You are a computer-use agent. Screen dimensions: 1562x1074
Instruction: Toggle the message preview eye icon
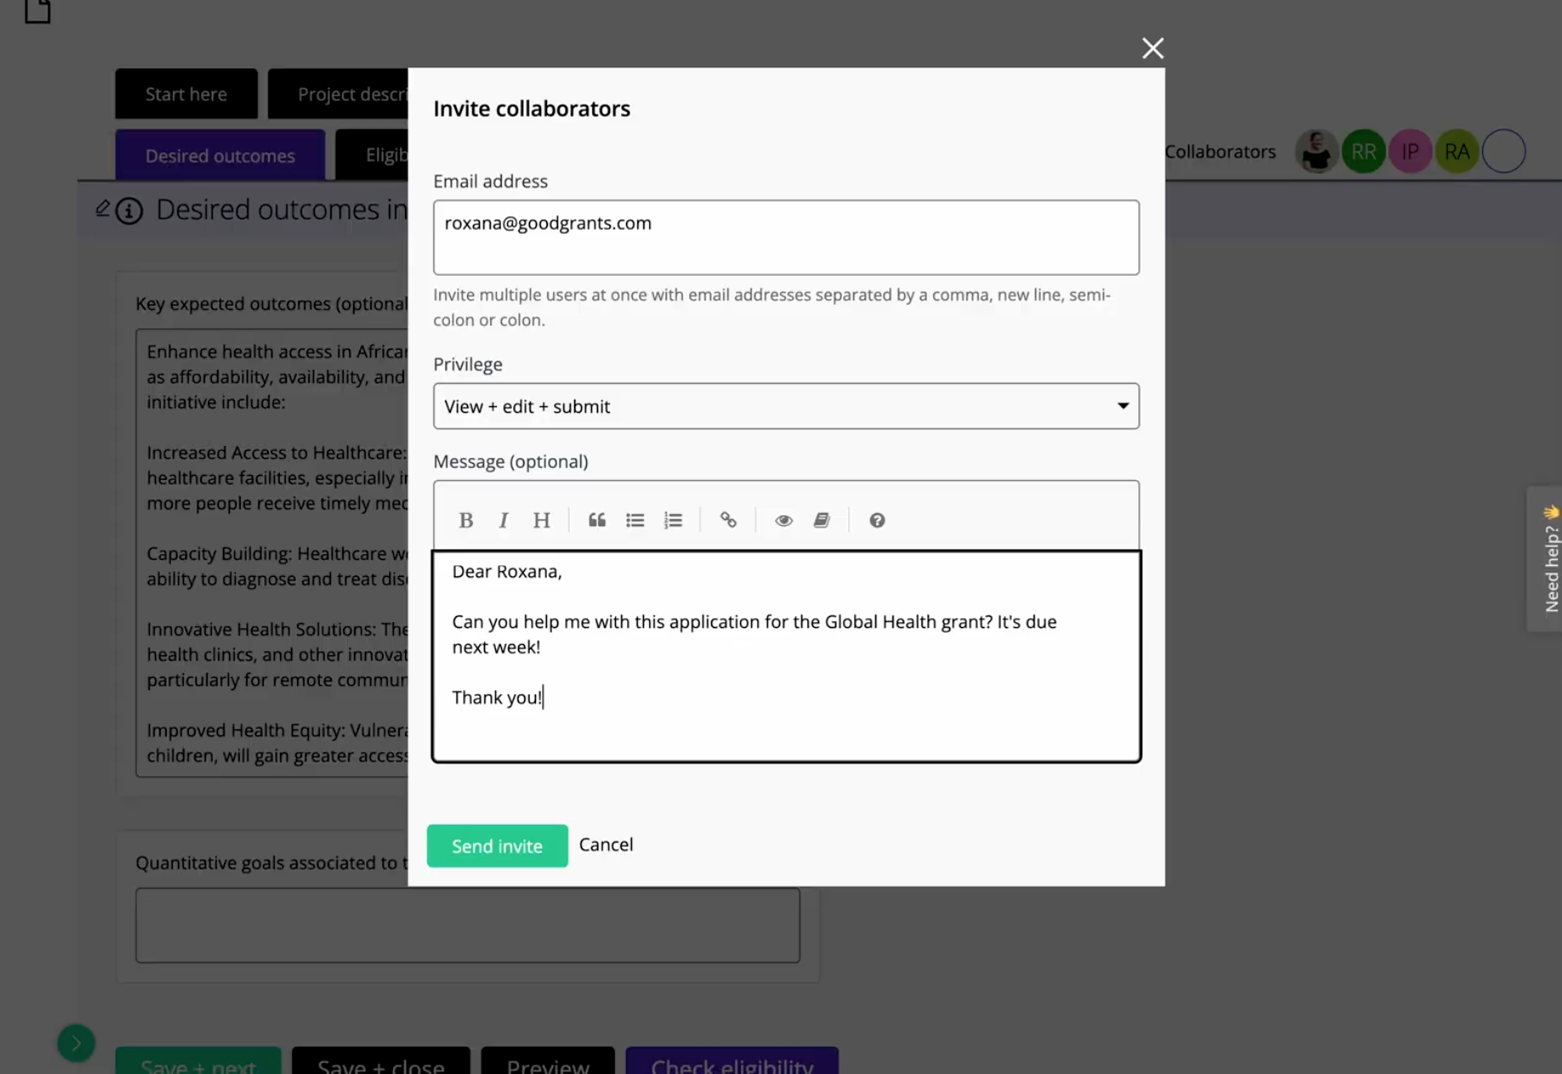point(784,520)
